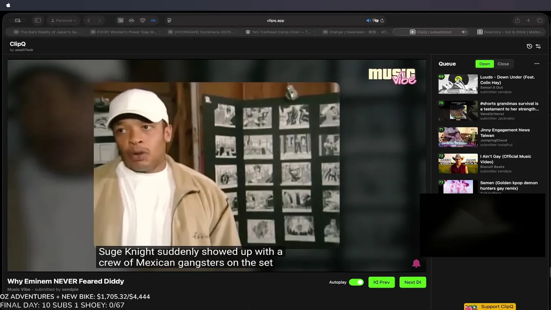The image size is (551, 310).
Task: Click the Biscuit Beats channel name
Action: tap(492, 167)
